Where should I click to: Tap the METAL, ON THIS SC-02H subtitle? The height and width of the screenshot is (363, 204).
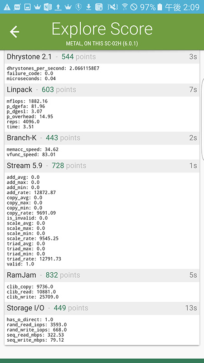(102, 44)
